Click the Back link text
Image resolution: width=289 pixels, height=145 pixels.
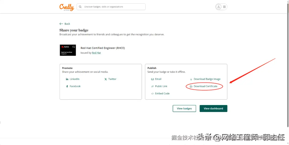pyautogui.click(x=67, y=24)
